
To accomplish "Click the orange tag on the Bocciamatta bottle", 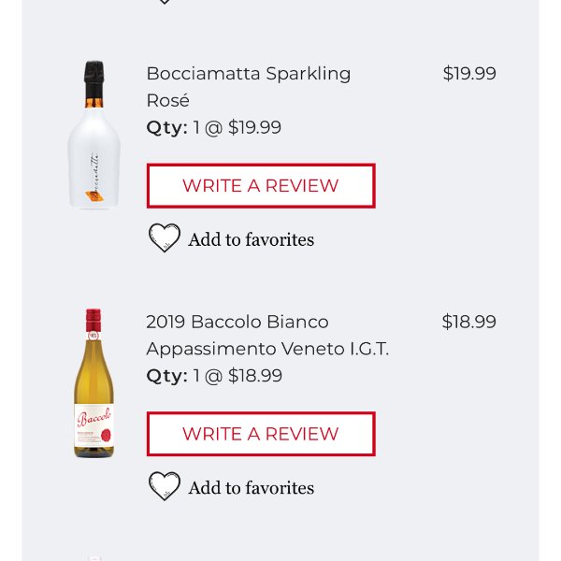I will click(x=94, y=196).
